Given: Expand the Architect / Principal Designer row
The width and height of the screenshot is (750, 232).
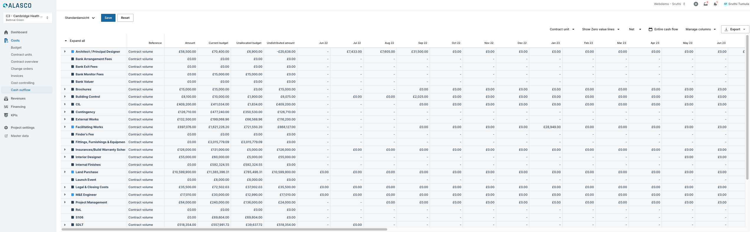Looking at the screenshot, I should point(65,52).
